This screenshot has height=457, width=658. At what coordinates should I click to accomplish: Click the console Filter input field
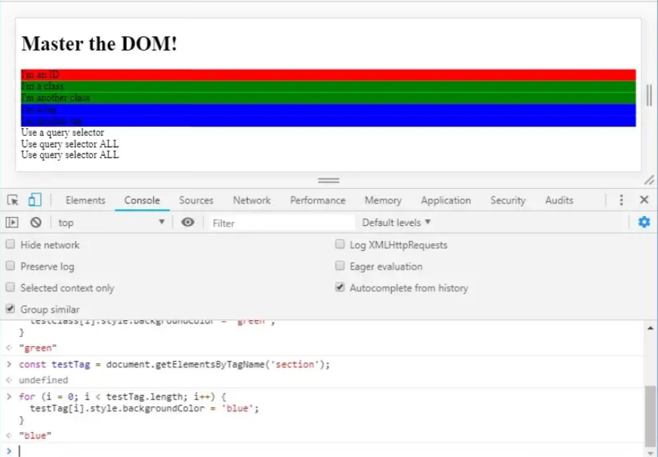280,223
